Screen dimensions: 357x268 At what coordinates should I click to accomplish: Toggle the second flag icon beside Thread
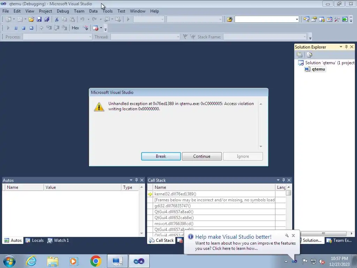(x=193, y=37)
